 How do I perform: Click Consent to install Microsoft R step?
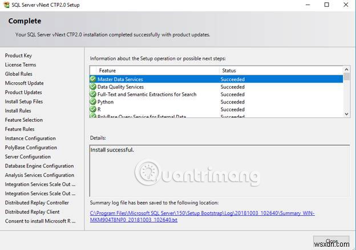[x=40, y=221]
